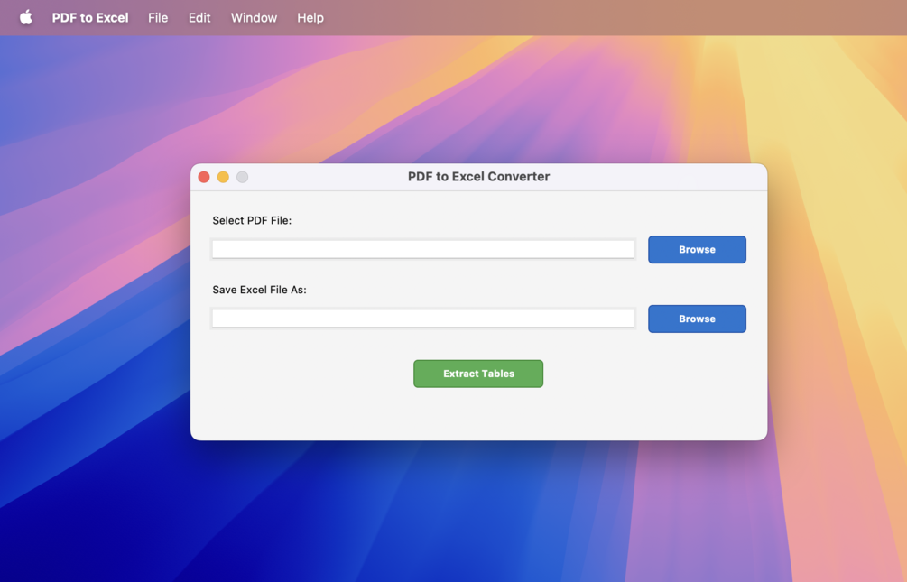907x582 pixels.
Task: Open the Help menu
Action: coord(310,18)
